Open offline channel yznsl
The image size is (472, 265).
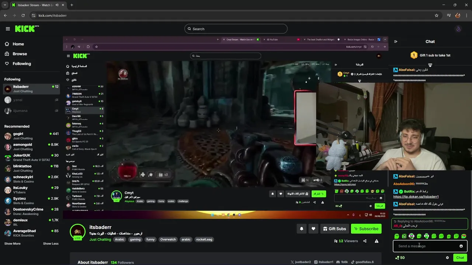[x=31, y=100]
